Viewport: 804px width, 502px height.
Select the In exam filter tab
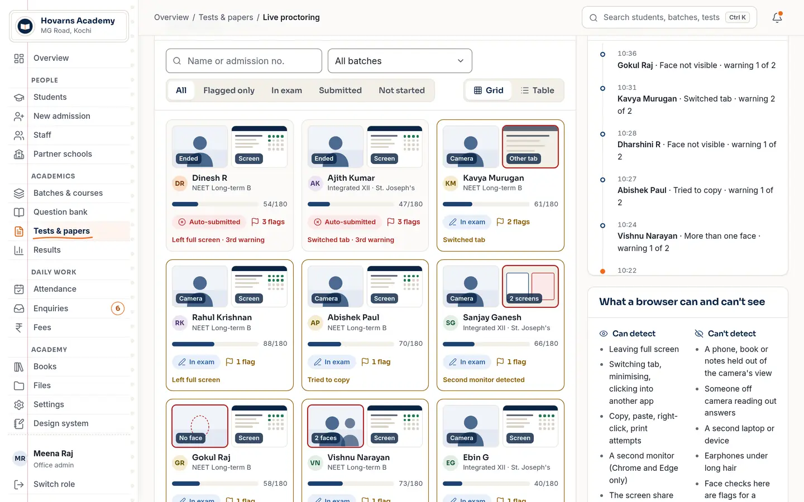click(286, 90)
